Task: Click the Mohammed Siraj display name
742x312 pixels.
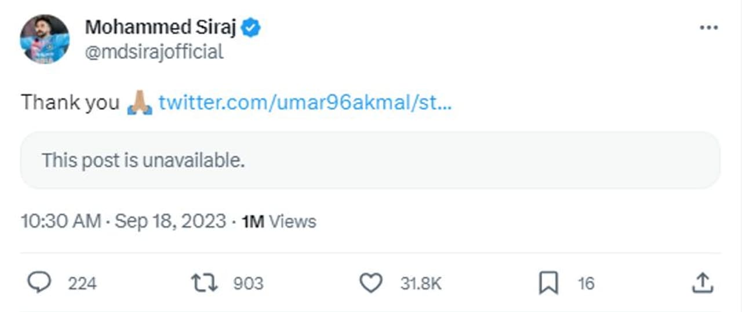Action: pos(160,27)
